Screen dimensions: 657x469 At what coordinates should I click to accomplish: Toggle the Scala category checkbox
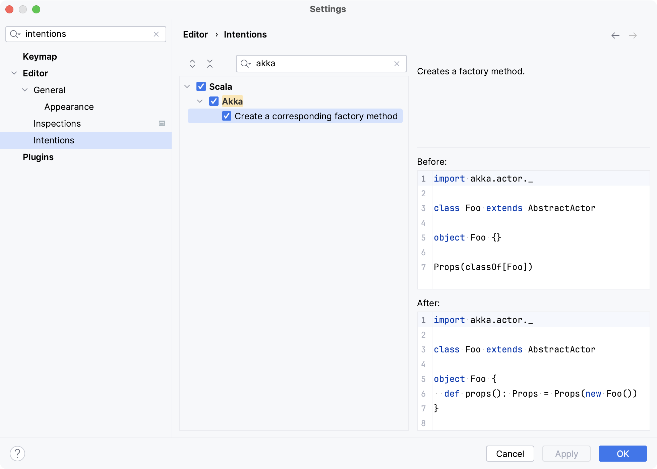point(201,87)
